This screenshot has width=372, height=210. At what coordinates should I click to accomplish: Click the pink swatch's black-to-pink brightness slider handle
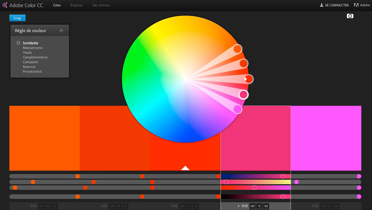click(283, 196)
